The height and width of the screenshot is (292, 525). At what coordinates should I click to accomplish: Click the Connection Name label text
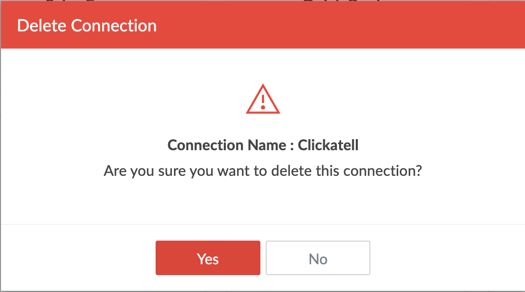231,145
